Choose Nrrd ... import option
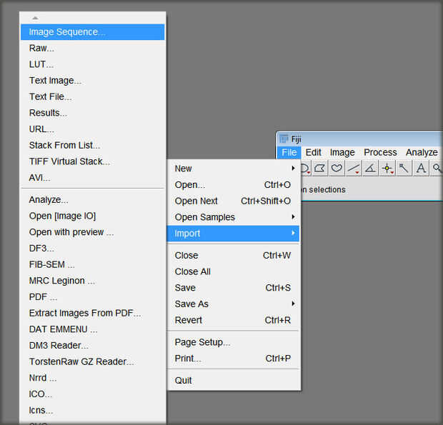443x425 pixels. [x=93, y=378]
